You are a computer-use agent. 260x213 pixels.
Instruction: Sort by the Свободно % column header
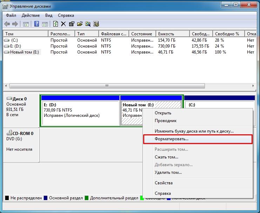click(x=229, y=34)
